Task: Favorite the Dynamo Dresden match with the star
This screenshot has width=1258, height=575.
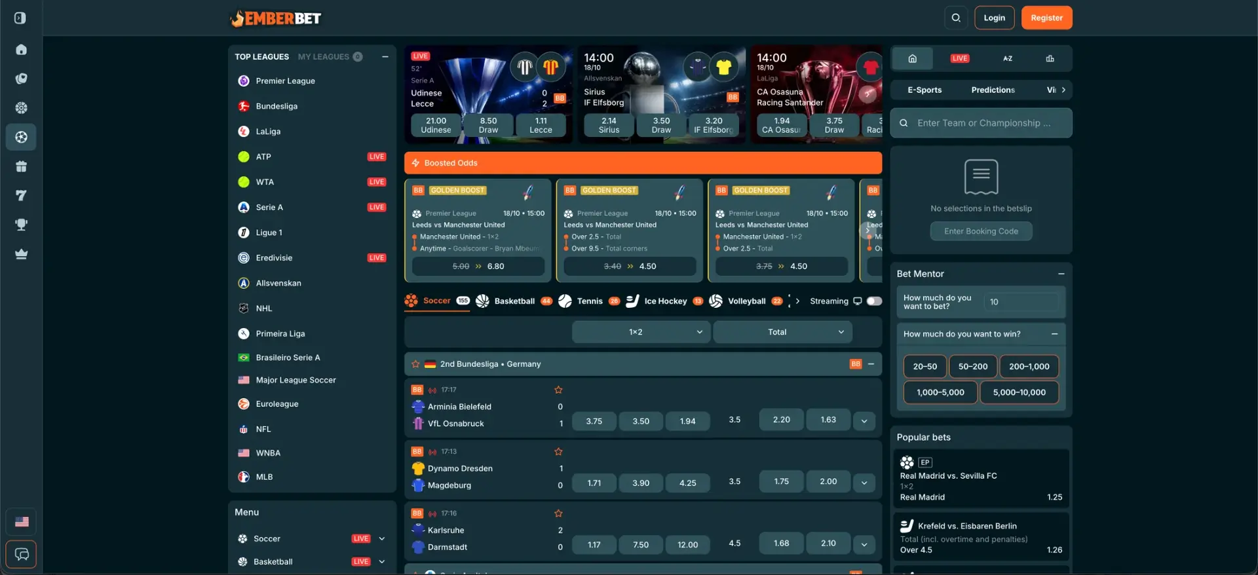Action: 558,451
